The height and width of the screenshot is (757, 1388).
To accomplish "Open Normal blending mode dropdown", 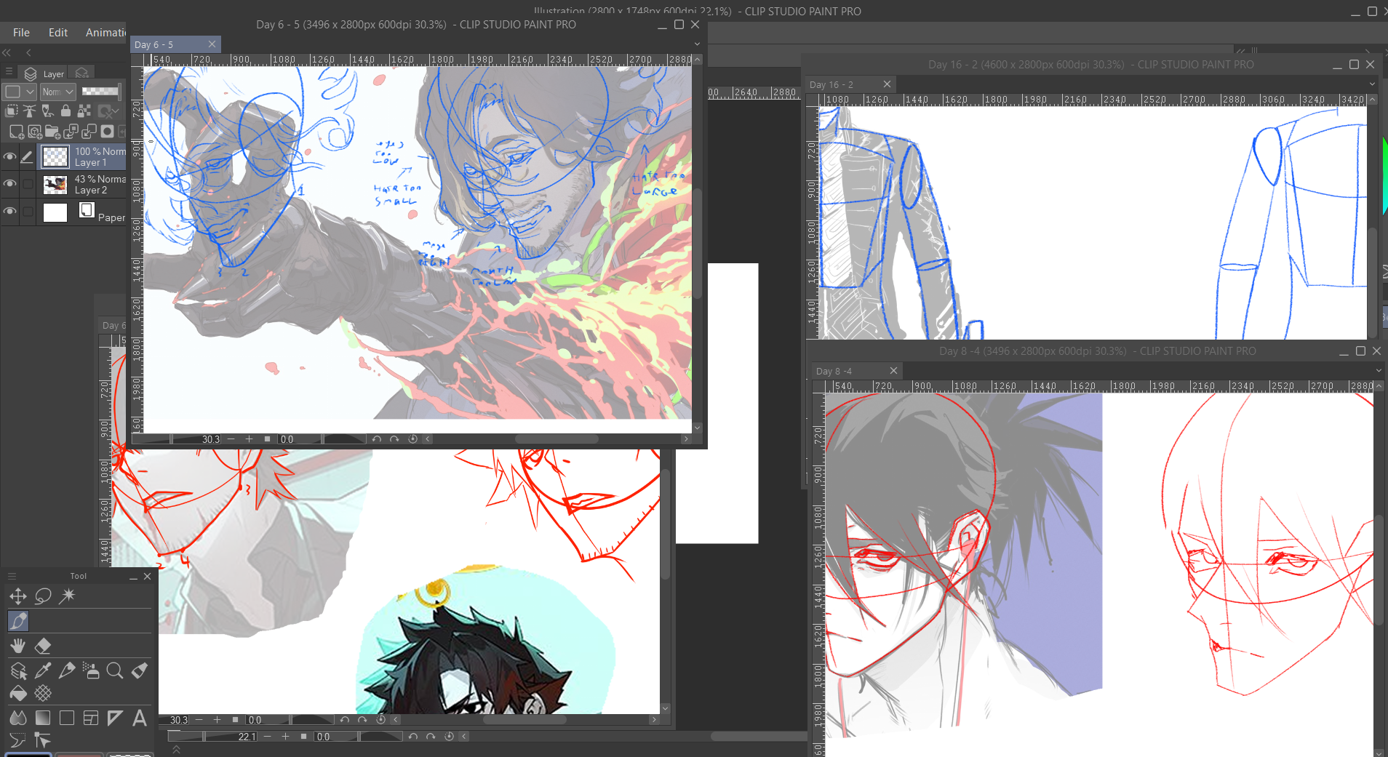I will pos(57,92).
